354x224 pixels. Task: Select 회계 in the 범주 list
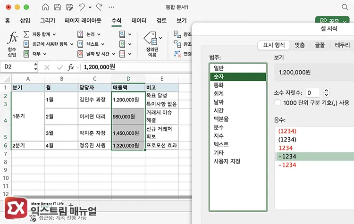tap(238, 93)
